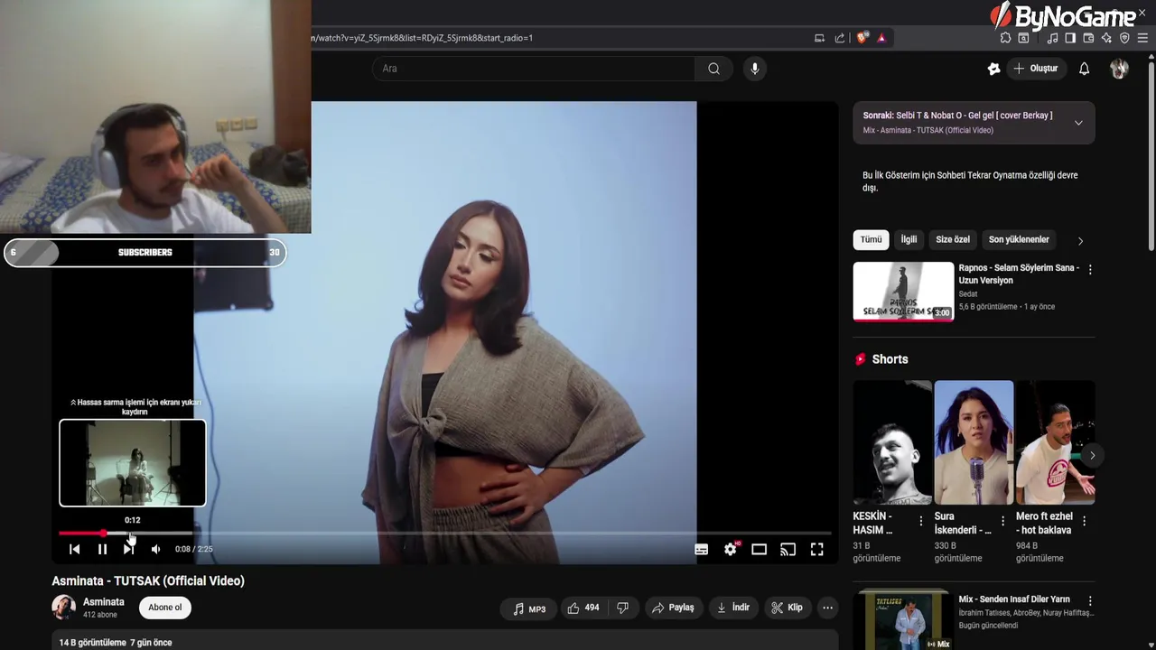This screenshot has width=1156, height=650.
Task: Download the audio with the MP3 button
Action: click(529, 608)
